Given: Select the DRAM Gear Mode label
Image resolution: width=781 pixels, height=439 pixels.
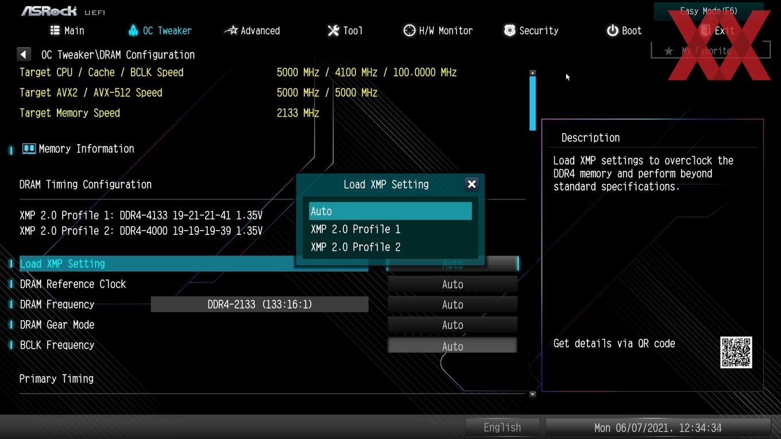Looking at the screenshot, I should 57,325.
